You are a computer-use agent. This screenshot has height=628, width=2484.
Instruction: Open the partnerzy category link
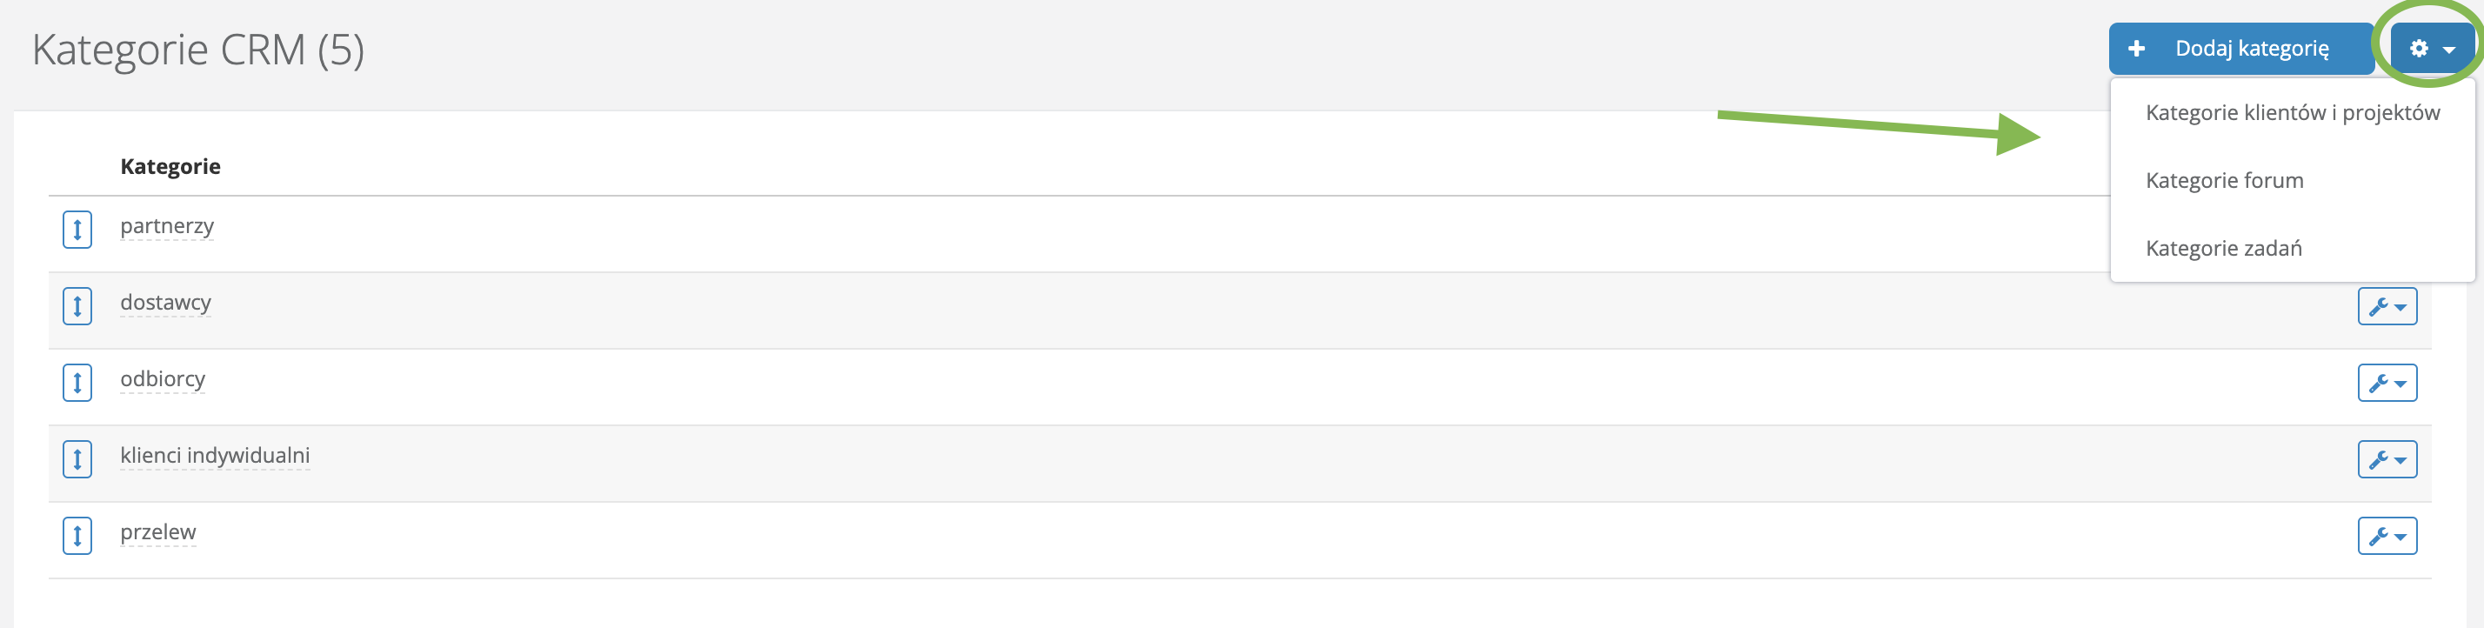(x=167, y=226)
